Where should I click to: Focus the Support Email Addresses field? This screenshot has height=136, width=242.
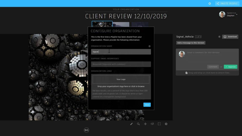[121, 64]
